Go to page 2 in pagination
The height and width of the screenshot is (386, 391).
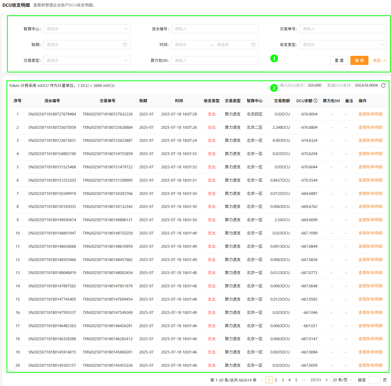[276, 380]
